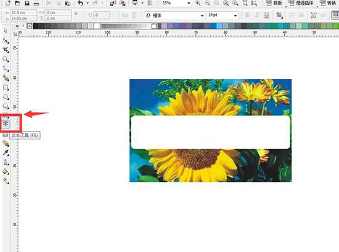This screenshot has height=252, width=339.
Task: Zoom to page height icon
Action: tap(255, 3)
